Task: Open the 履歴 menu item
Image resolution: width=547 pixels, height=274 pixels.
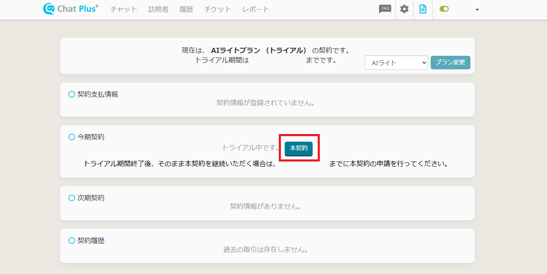Action: [186, 9]
